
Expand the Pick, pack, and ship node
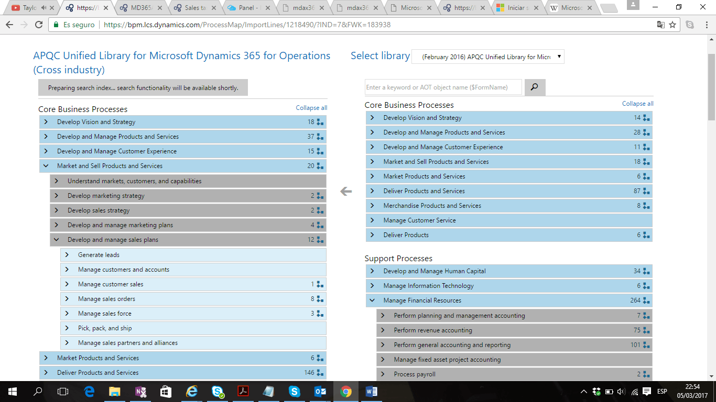coord(67,328)
